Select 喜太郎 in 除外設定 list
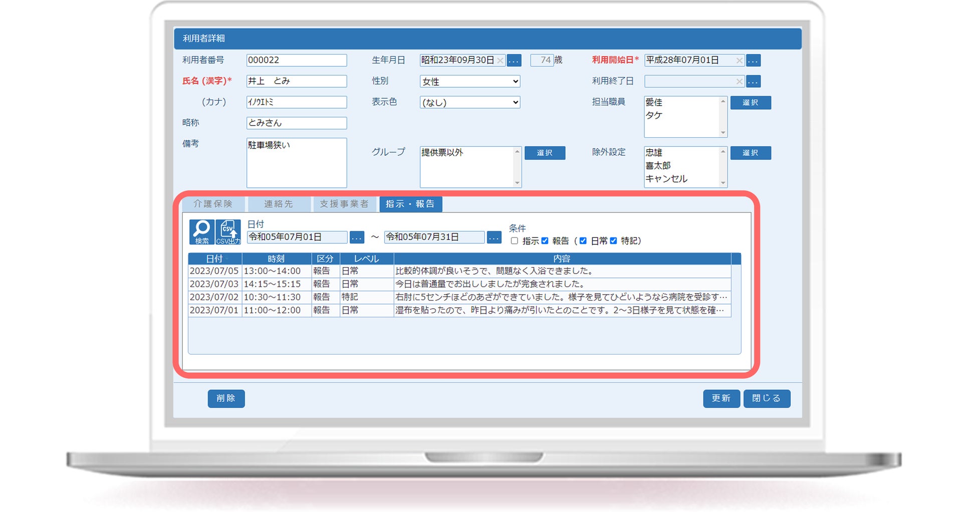The width and height of the screenshot is (977, 512). [658, 165]
